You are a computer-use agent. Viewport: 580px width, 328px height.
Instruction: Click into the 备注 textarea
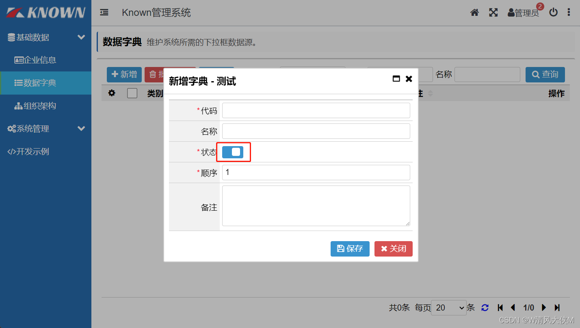[316, 206]
